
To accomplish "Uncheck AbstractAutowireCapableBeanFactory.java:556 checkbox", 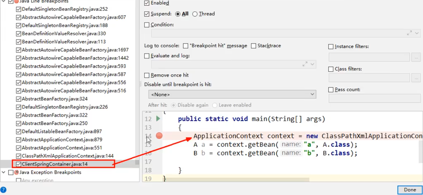I will pyautogui.click(x=18, y=83).
